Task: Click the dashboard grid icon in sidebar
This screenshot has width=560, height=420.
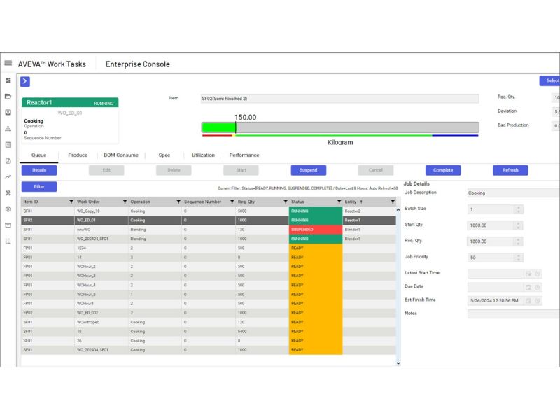Action: point(8,80)
